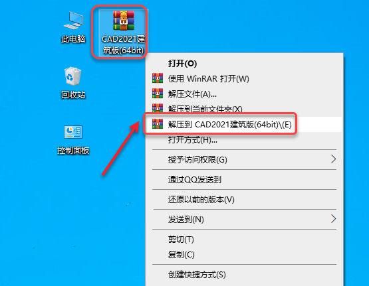Choose 打开(O) from context menu
Viewport: 369px width, 286px height.
click(x=182, y=64)
